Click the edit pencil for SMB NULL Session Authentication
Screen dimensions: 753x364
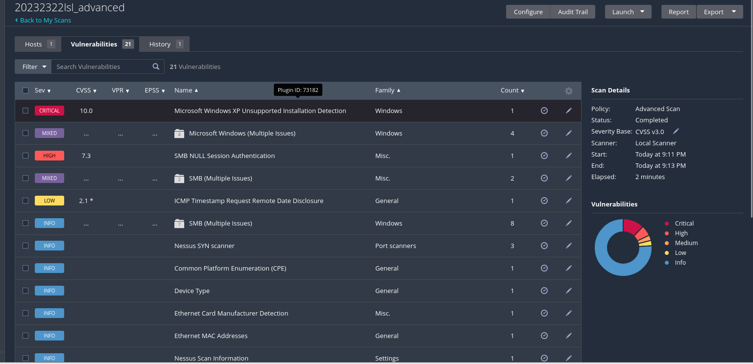click(568, 156)
